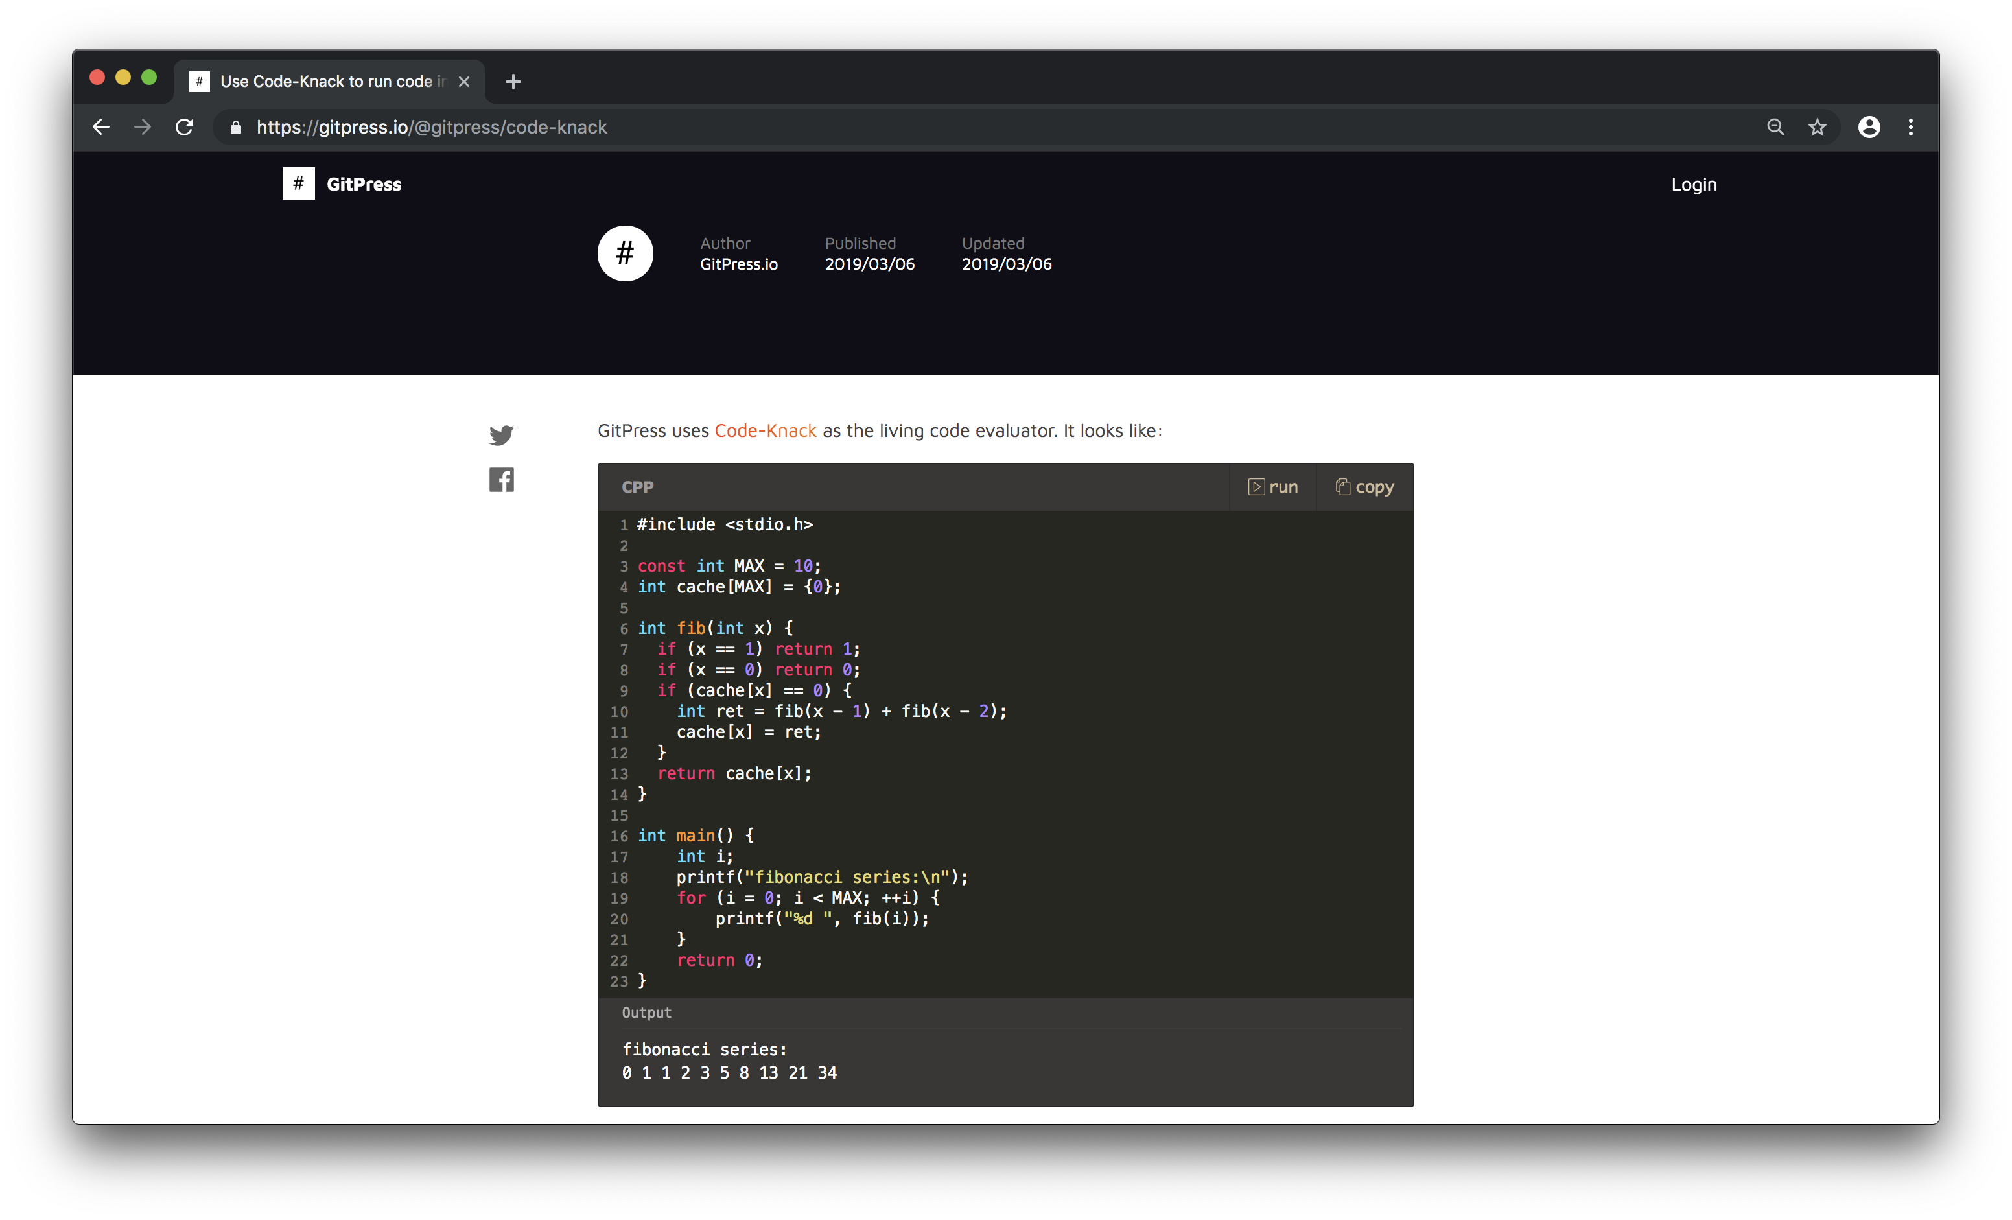Open the Code-Knack link
The height and width of the screenshot is (1220, 2012).
(764, 430)
